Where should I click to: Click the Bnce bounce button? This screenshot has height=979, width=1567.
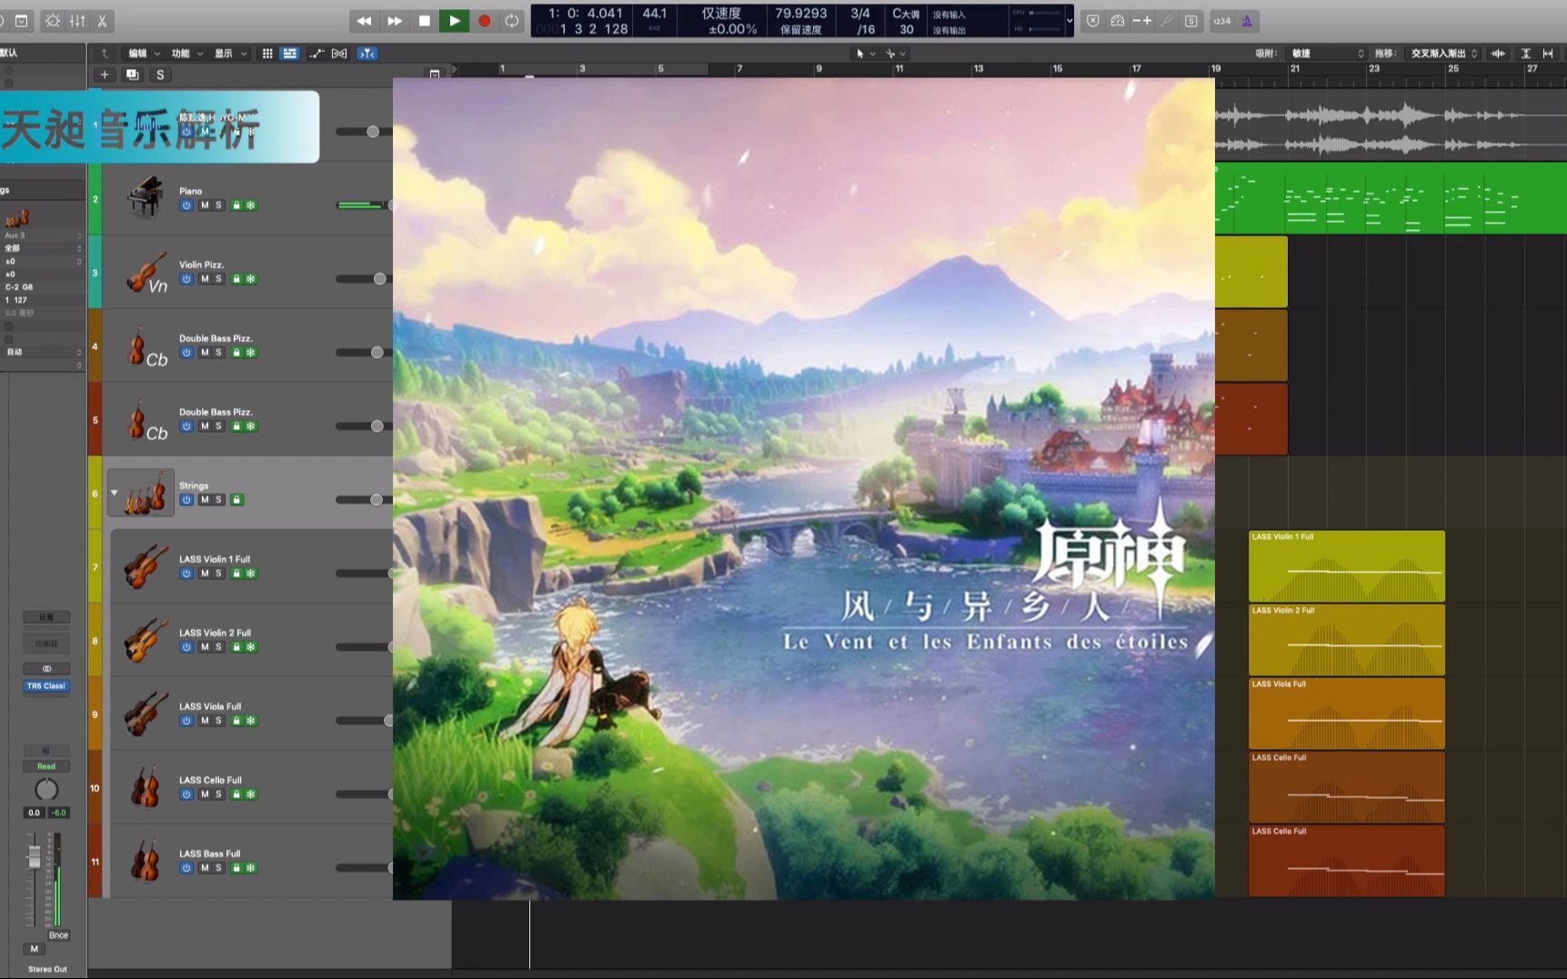(58, 935)
